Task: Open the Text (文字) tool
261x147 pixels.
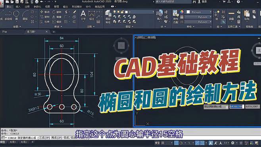Action: pyautogui.click(x=83, y=15)
